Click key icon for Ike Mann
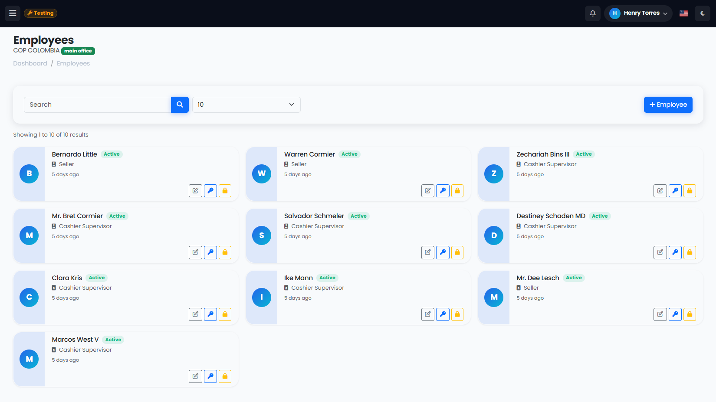The height and width of the screenshot is (402, 716). (443, 314)
